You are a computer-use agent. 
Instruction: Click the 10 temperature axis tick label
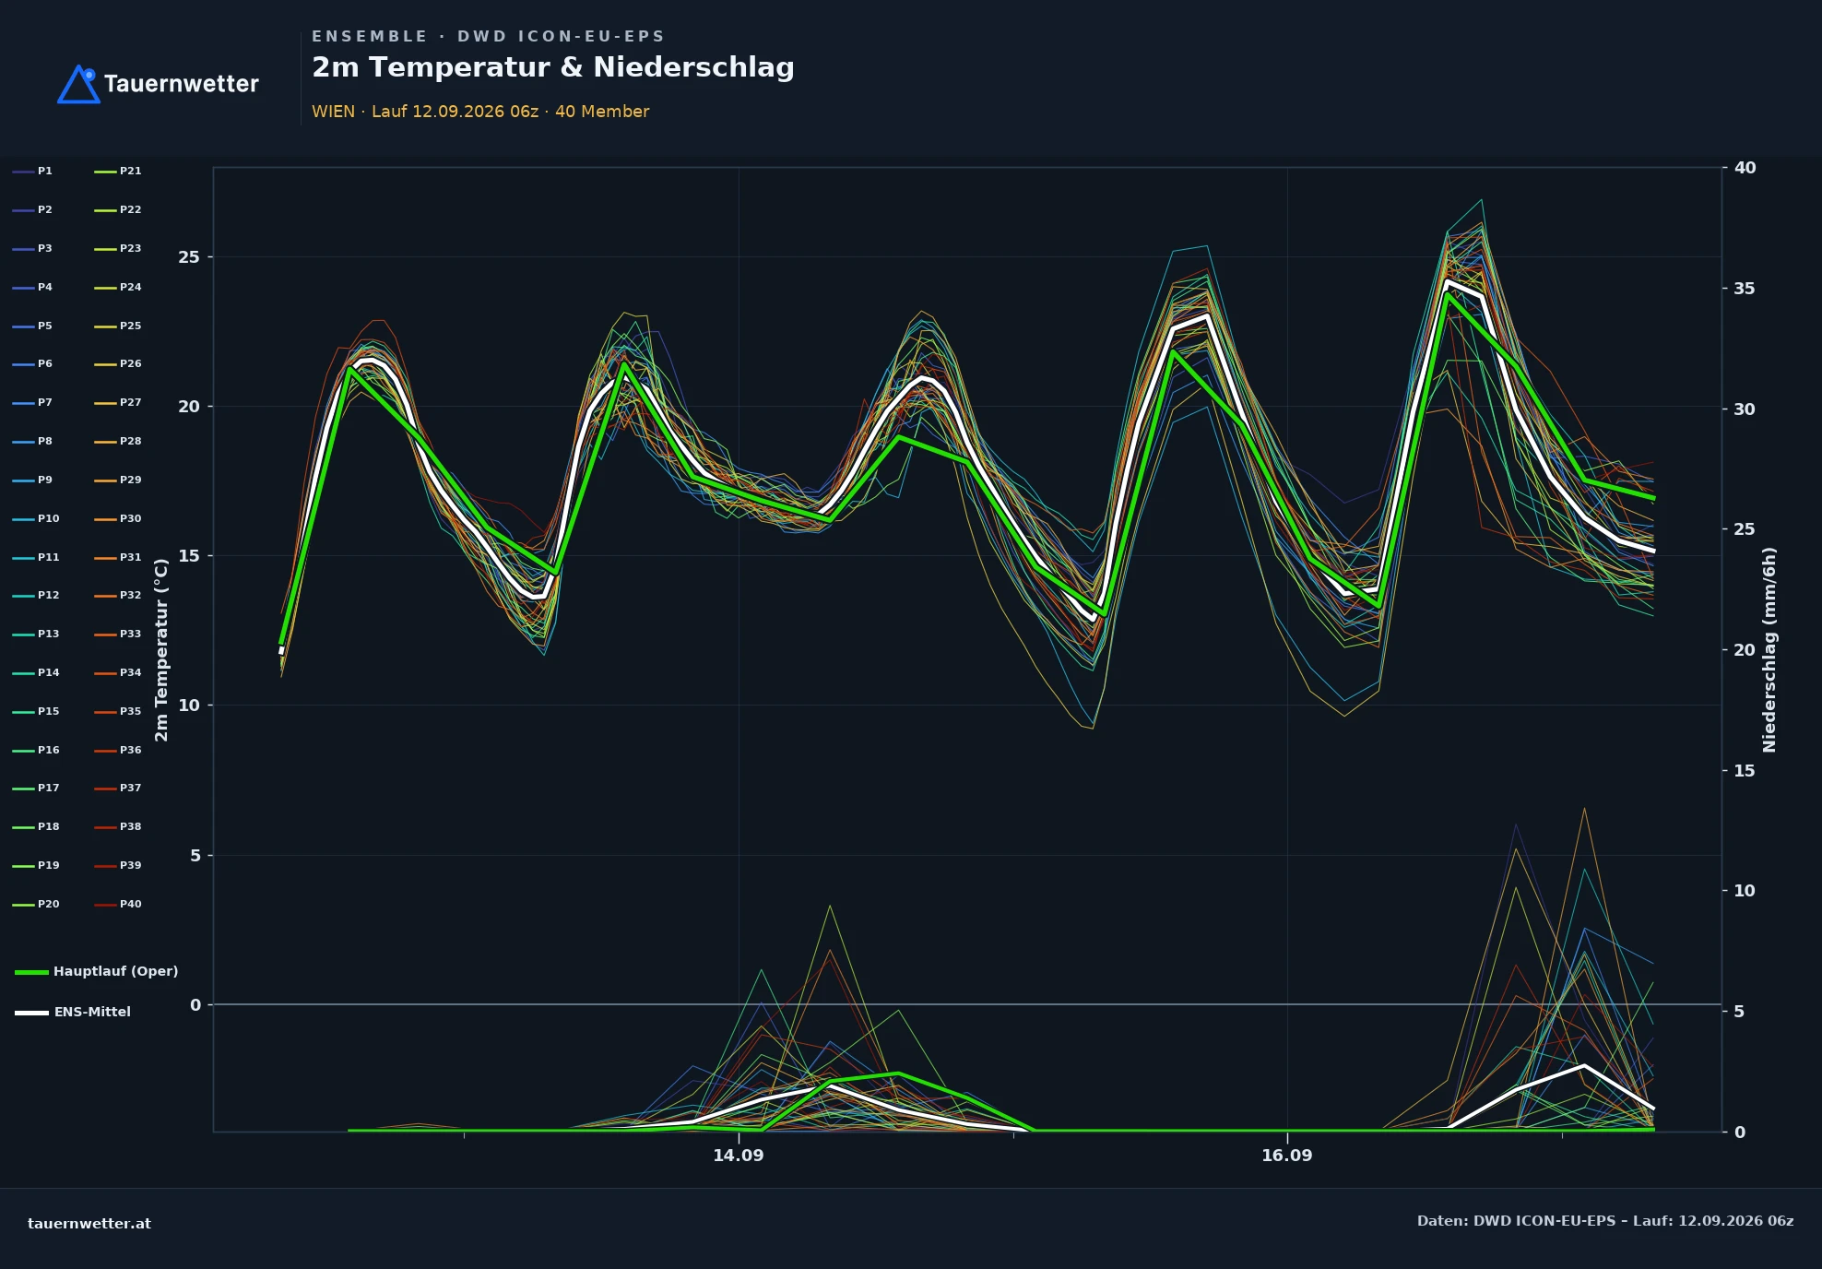pos(189,706)
